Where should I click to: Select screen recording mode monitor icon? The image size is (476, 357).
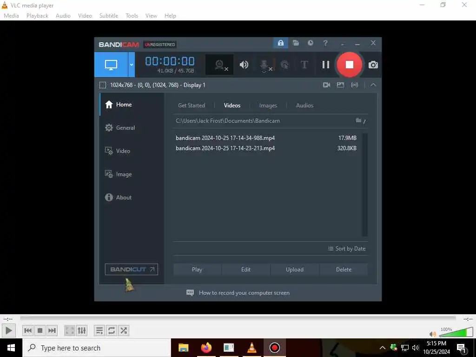[x=111, y=64]
